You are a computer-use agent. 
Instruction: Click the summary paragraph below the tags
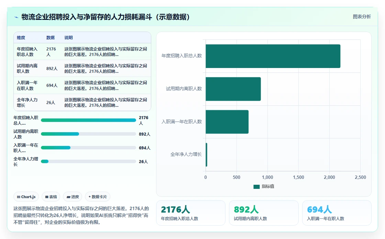[x=81, y=215]
